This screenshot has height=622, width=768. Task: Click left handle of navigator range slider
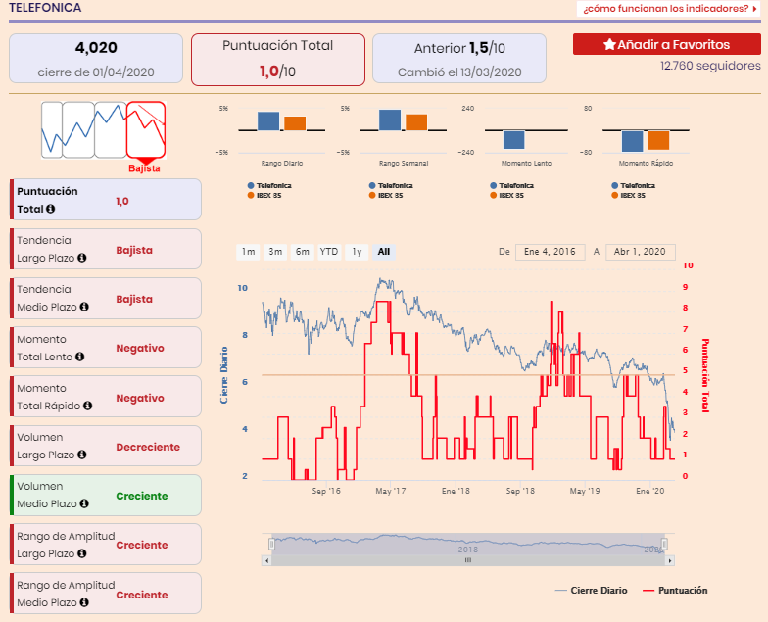(x=272, y=545)
